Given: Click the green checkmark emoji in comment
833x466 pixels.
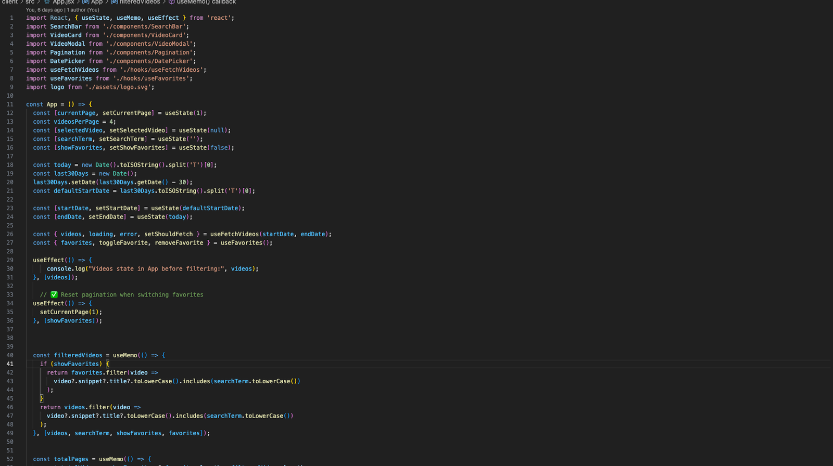Looking at the screenshot, I should (54, 295).
